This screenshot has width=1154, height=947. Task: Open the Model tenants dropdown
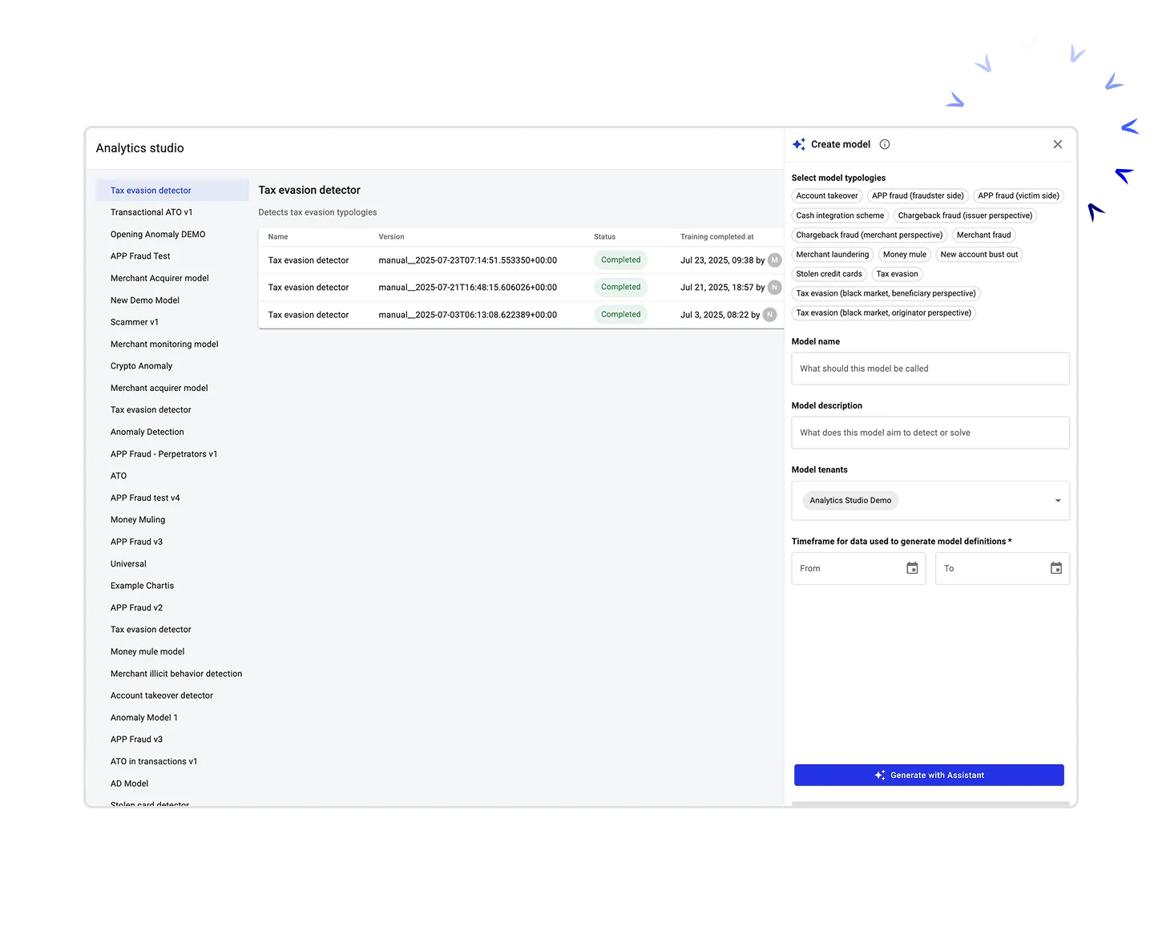click(1057, 500)
